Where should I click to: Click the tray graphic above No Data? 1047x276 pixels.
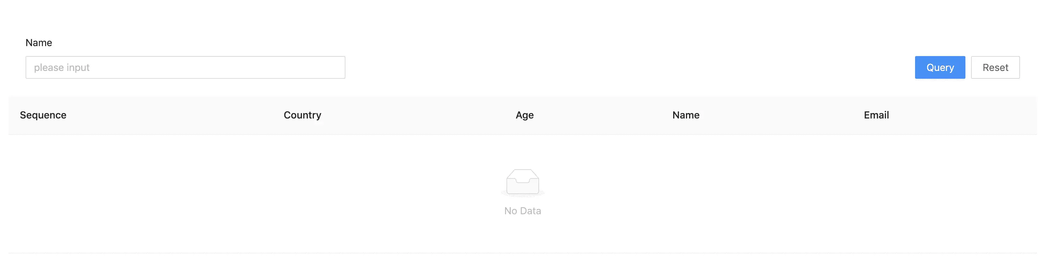(522, 182)
